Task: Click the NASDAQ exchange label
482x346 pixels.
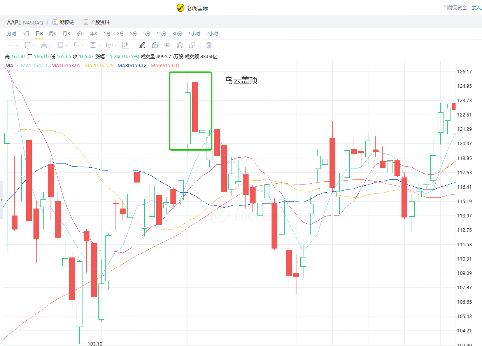Action: (33, 23)
